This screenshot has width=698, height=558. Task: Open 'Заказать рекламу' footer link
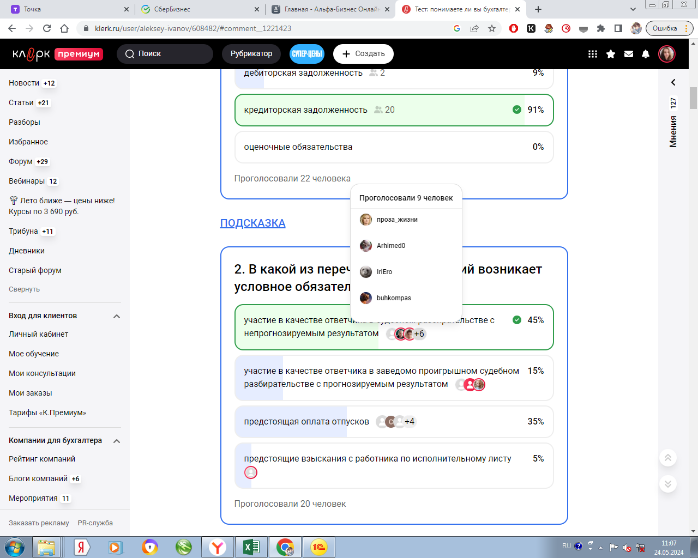pyautogui.click(x=39, y=523)
